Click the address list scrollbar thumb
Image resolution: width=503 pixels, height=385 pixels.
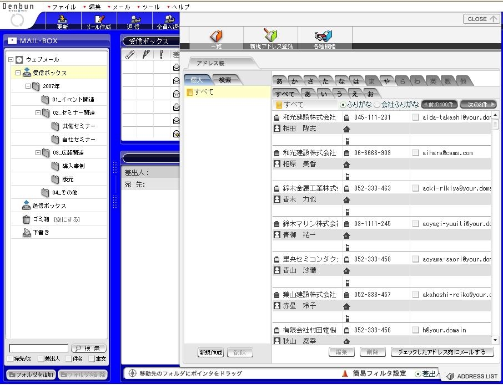(495, 124)
